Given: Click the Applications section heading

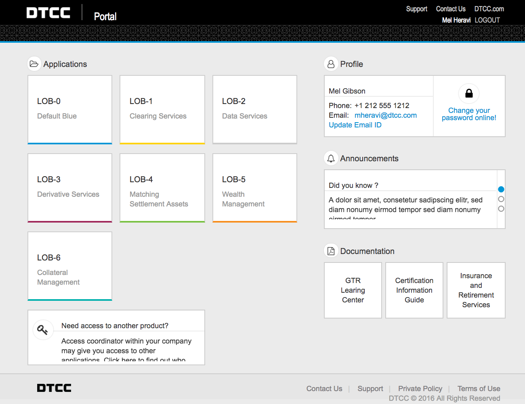Looking at the screenshot, I should [x=65, y=64].
